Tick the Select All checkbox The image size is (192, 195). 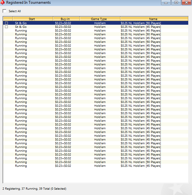4,11
